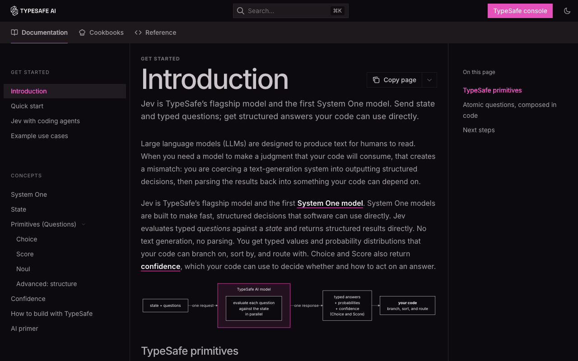Screen dimensions: 578x361
Task: Jump to Atomic questions, composed in code
Action: pyautogui.click(x=509, y=110)
